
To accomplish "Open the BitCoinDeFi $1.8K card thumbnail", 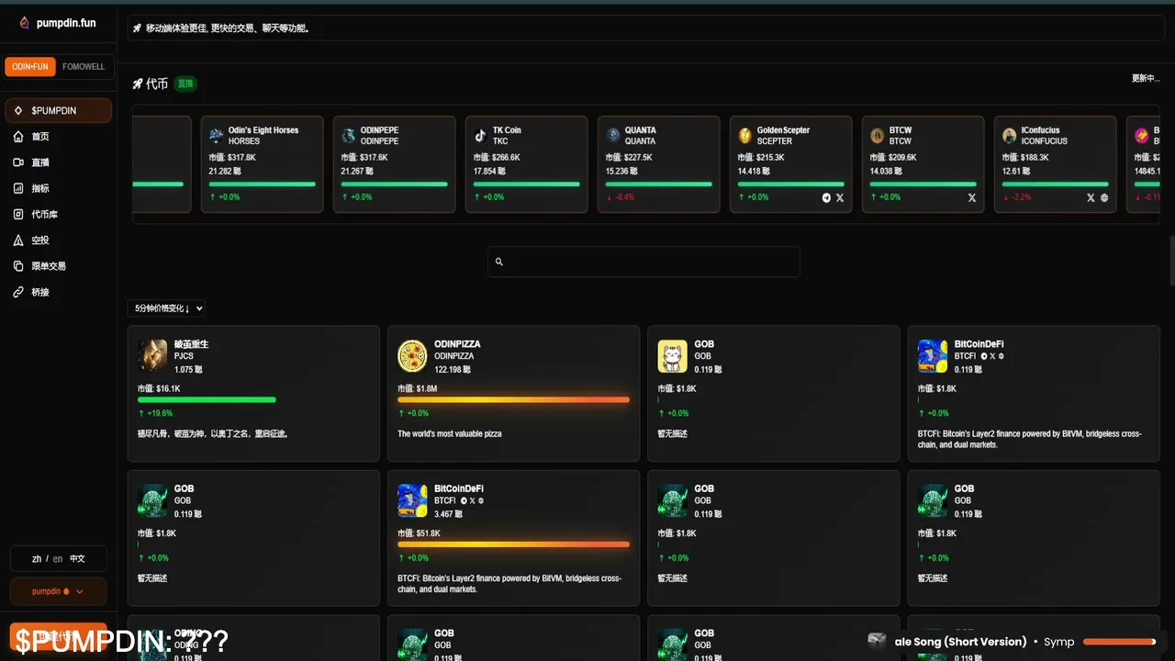I will [x=933, y=356].
